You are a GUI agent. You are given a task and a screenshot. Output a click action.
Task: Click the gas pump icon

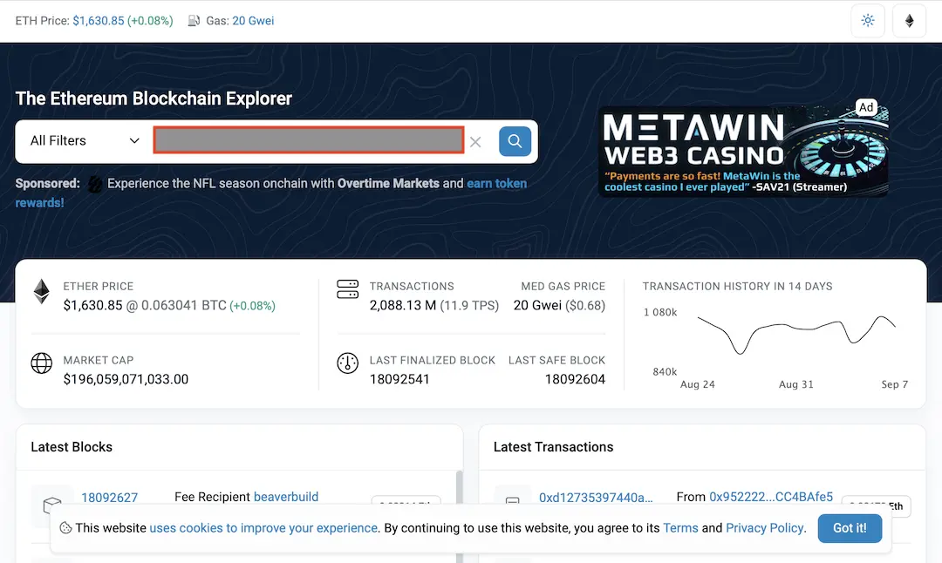pos(194,21)
